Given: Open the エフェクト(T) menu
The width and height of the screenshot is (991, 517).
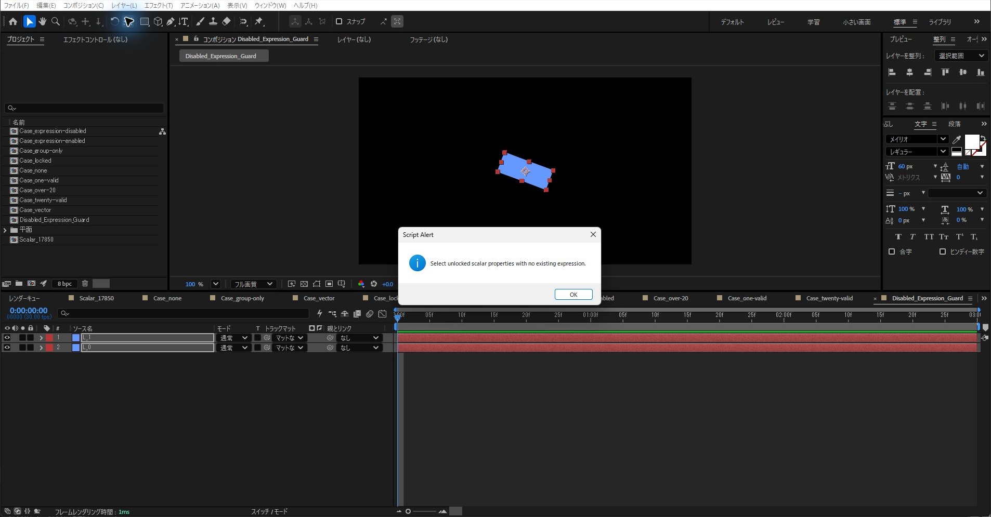Looking at the screenshot, I should tap(159, 5).
